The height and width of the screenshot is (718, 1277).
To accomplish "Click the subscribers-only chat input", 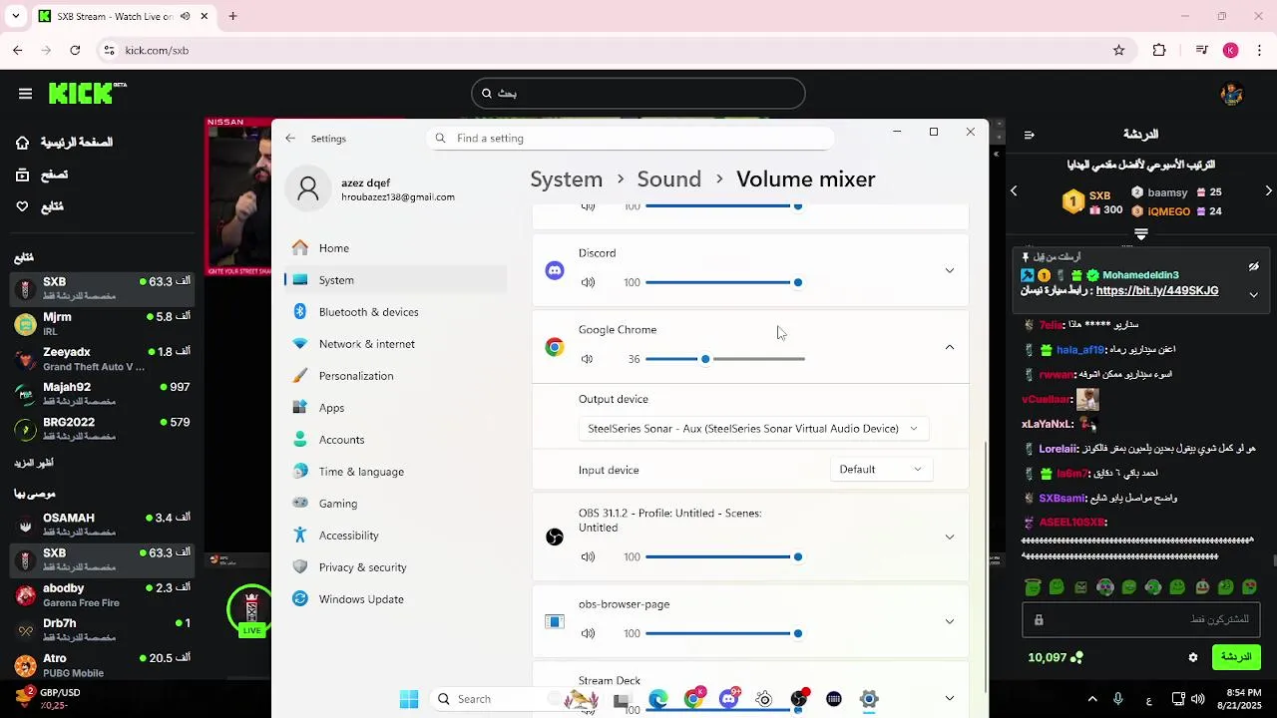I will point(1140,620).
